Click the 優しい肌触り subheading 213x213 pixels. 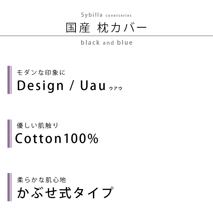[38, 125]
